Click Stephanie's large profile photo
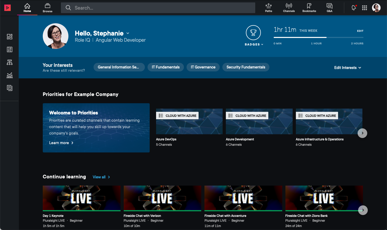Image resolution: width=387 pixels, height=230 pixels. (x=56, y=36)
